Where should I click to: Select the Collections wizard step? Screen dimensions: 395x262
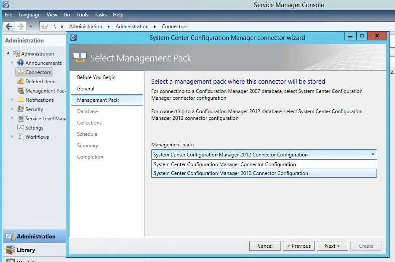point(89,122)
